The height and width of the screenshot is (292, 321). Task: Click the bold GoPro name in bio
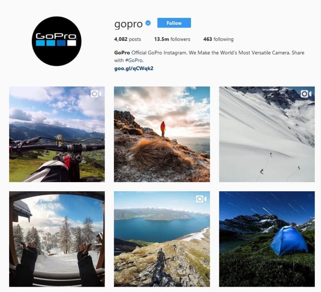pos(122,53)
